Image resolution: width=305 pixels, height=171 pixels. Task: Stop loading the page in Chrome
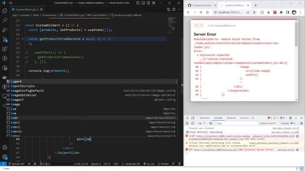point(201,12)
